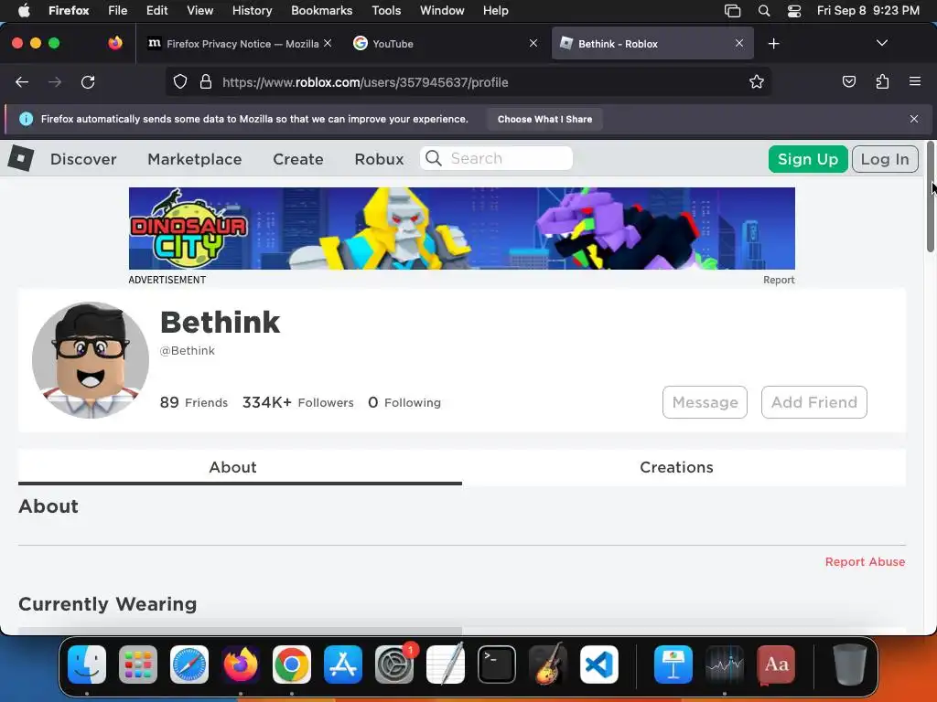Click the Bethink avatar thumbnail
Viewport: 937px width, 702px height.
point(91,360)
